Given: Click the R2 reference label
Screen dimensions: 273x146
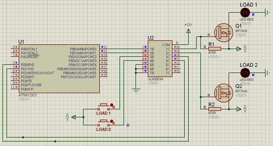Looking at the screenshot, I should pyautogui.click(x=211, y=105).
